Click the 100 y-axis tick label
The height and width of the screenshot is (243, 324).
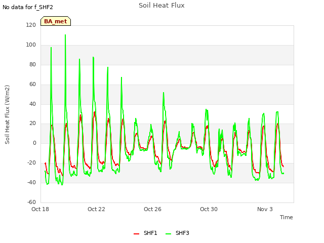(31, 45)
